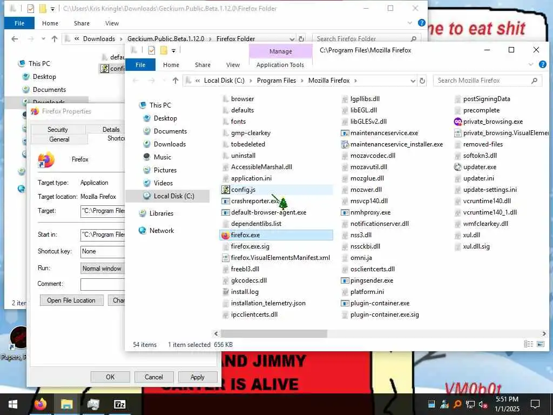The image size is (553, 415).
Task: Click config.js icon in Firefox Folder window
Action: pos(104,69)
